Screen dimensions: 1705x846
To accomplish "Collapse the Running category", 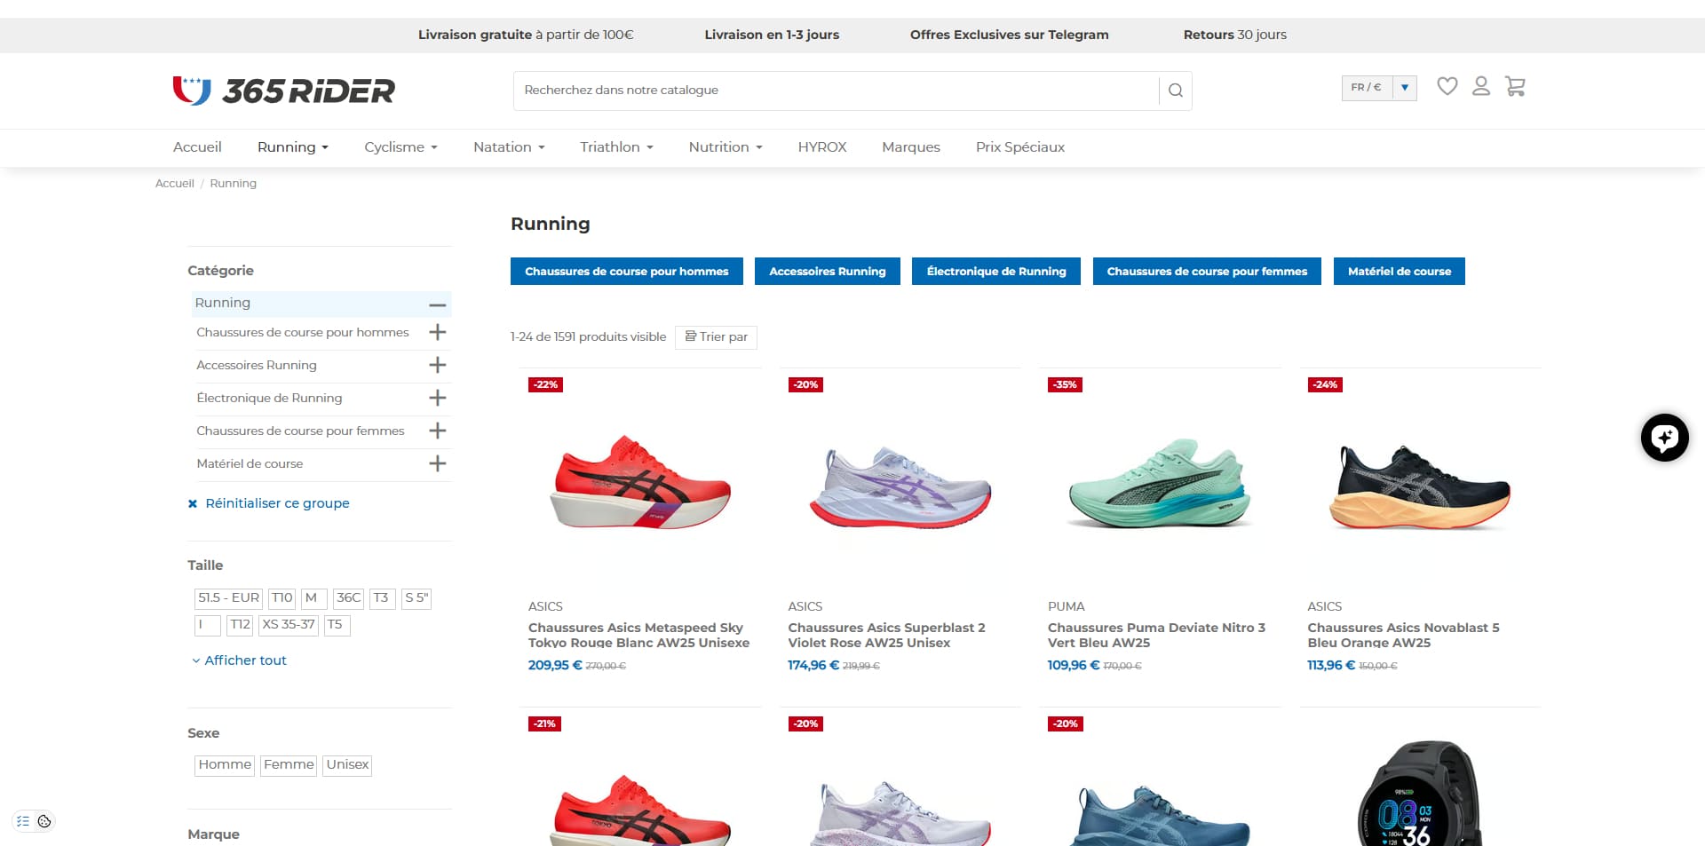I will click(x=437, y=304).
